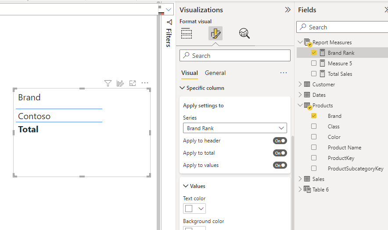The width and height of the screenshot is (388, 230).
Task: Click the Focus mode icon on visual
Action: point(133,83)
